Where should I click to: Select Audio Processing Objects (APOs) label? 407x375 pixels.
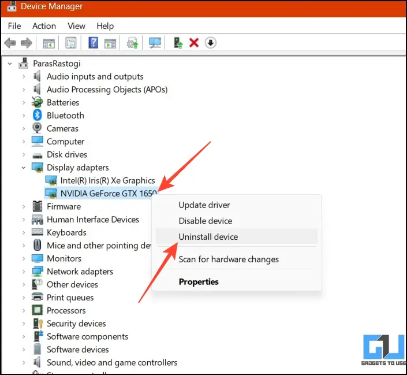[x=107, y=90]
